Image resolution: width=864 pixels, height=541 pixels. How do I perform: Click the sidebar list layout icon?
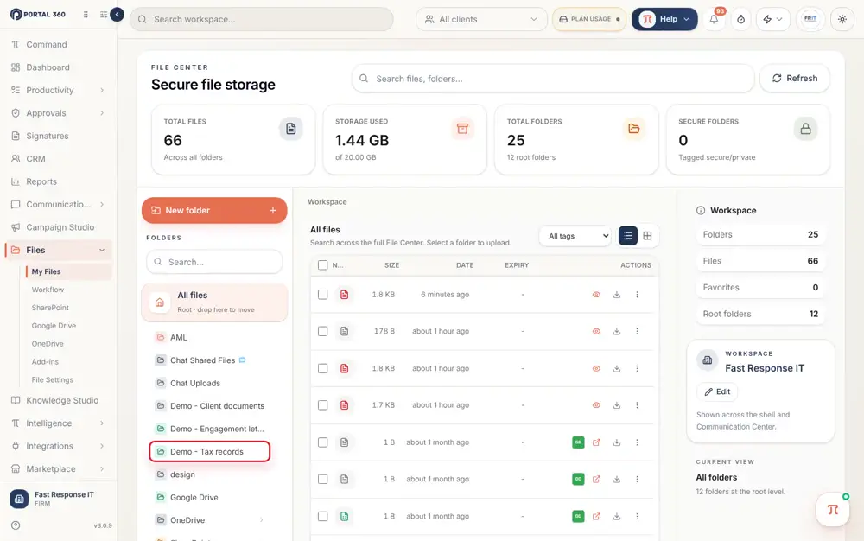104,15
